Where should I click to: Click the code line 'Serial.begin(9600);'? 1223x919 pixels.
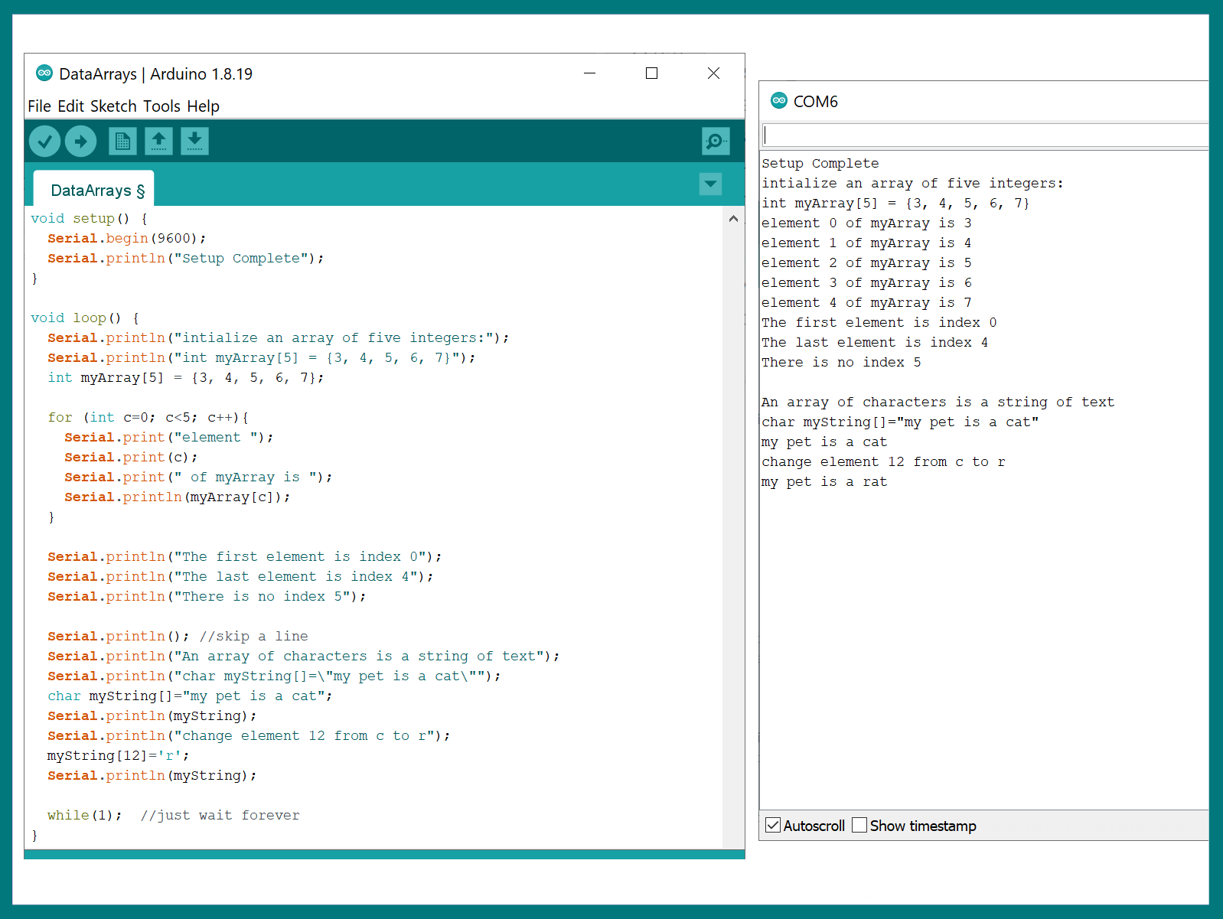coord(127,239)
